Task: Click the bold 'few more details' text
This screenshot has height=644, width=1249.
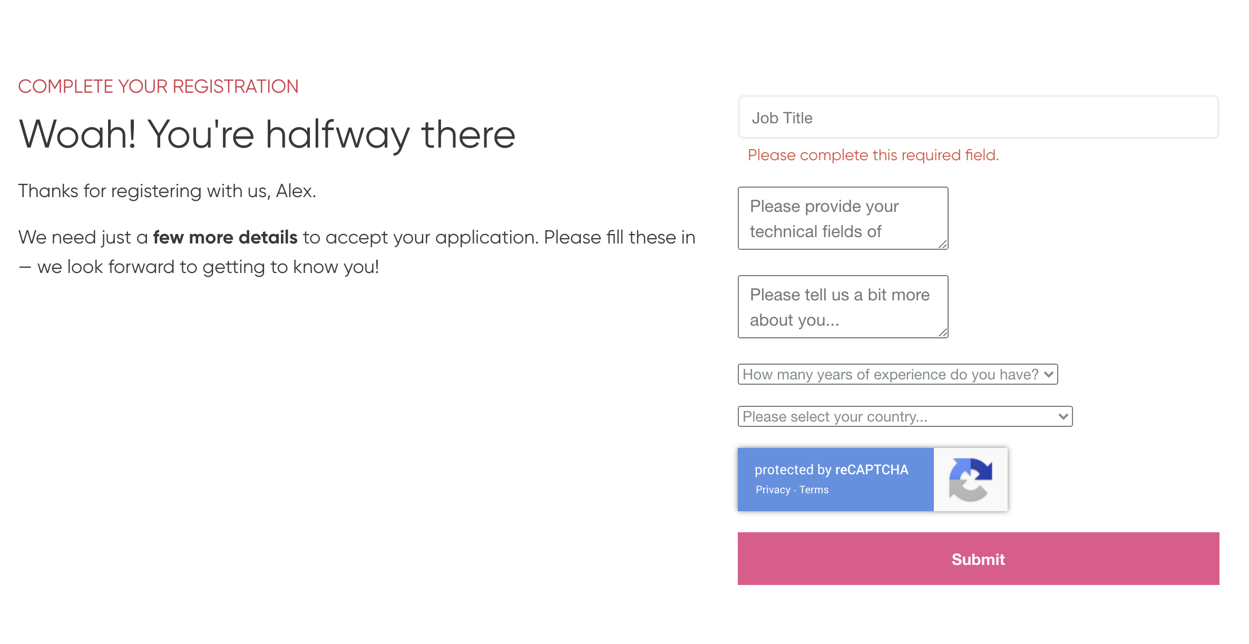Action: [x=225, y=237]
